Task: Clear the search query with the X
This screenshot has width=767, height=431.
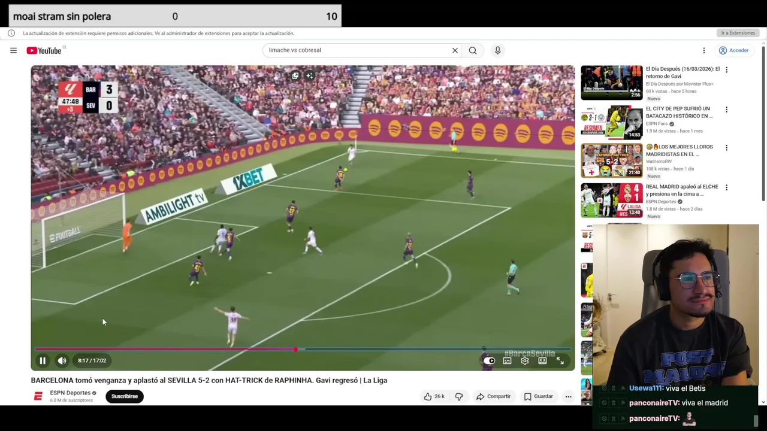Action: 455,50
